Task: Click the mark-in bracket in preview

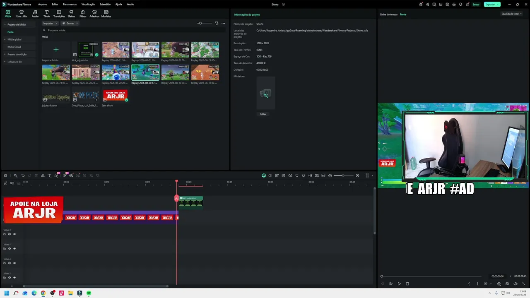Action: pos(469,284)
